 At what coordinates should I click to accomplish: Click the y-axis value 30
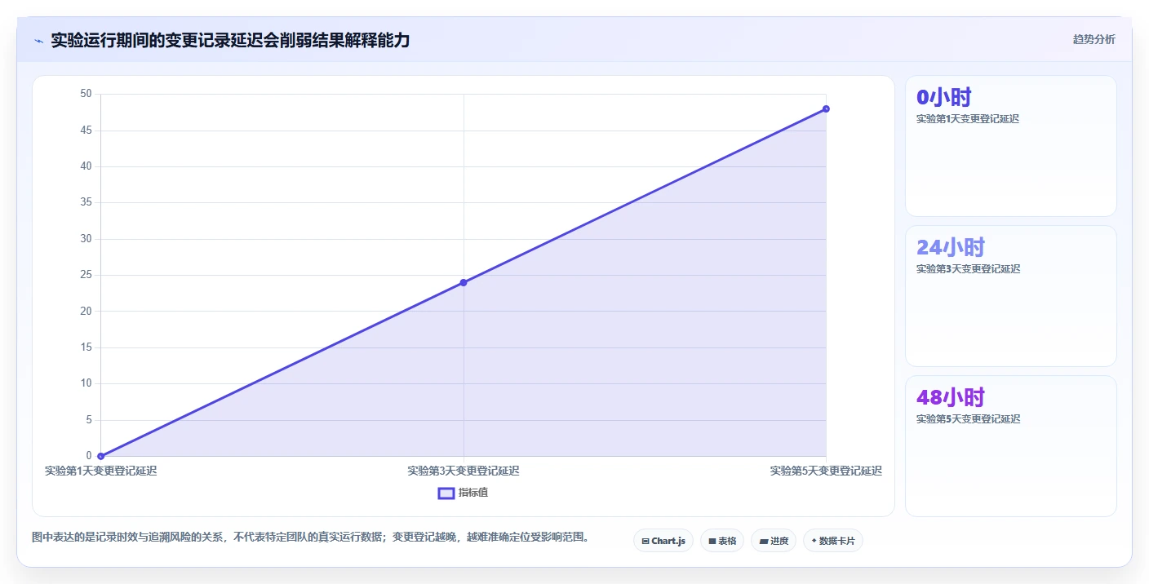[x=86, y=239]
